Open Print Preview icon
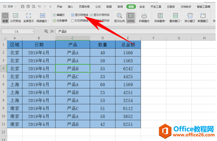 (x=34, y=6)
